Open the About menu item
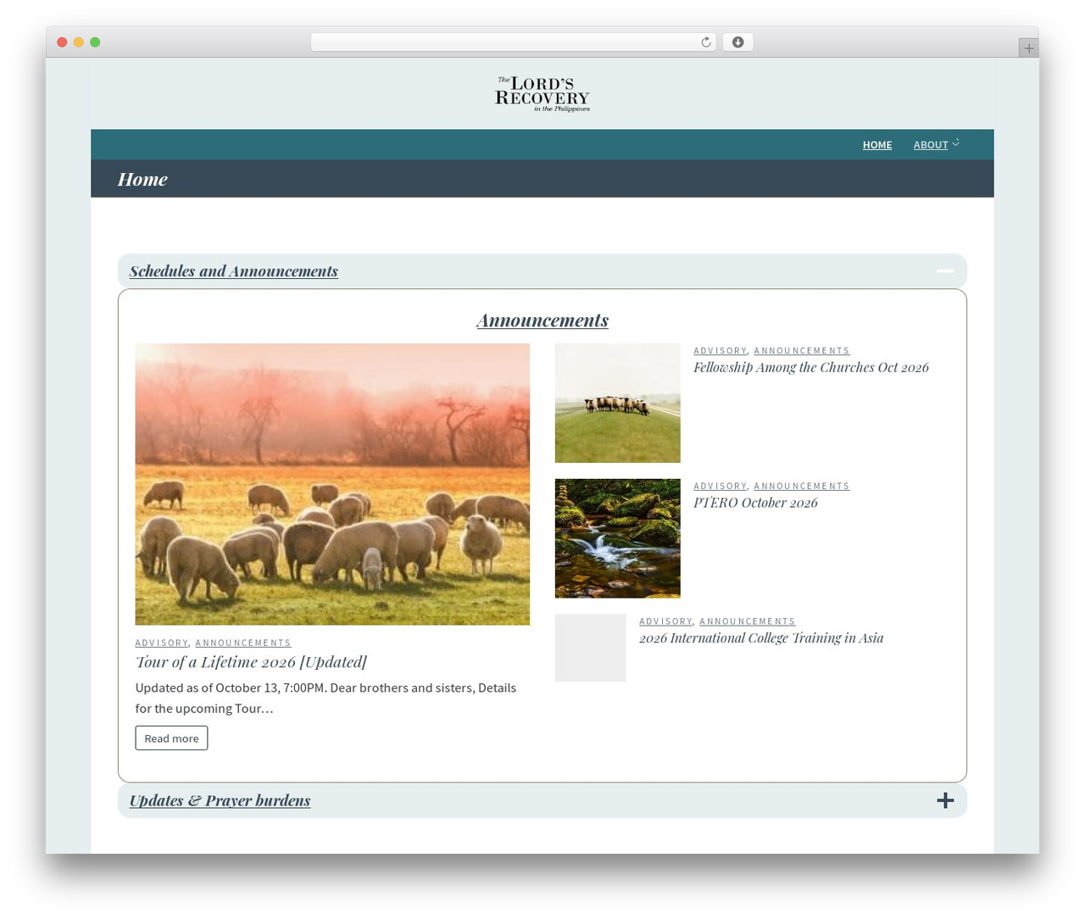 [931, 145]
